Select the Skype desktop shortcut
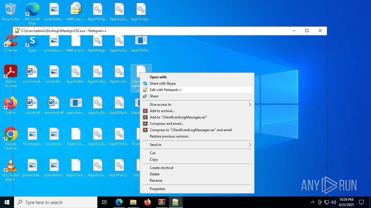Image resolution: width=371 pixels, height=208 pixels. coord(32,43)
